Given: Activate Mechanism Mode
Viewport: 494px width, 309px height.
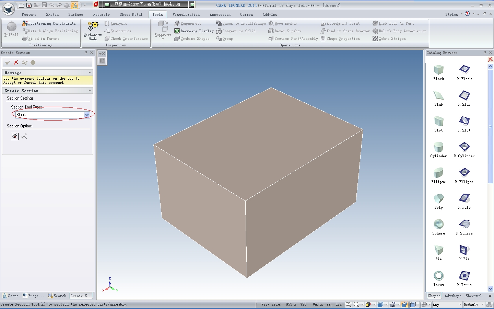Looking at the screenshot, I should 93,31.
